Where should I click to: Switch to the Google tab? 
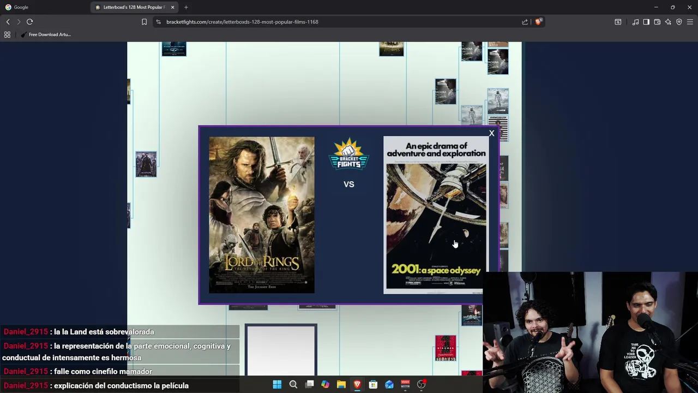[44, 7]
